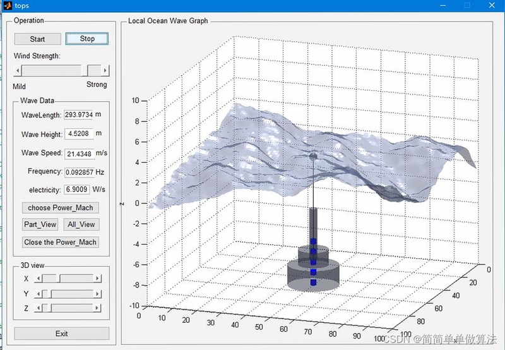Maximize the tops window

pyautogui.click(x=467, y=6)
